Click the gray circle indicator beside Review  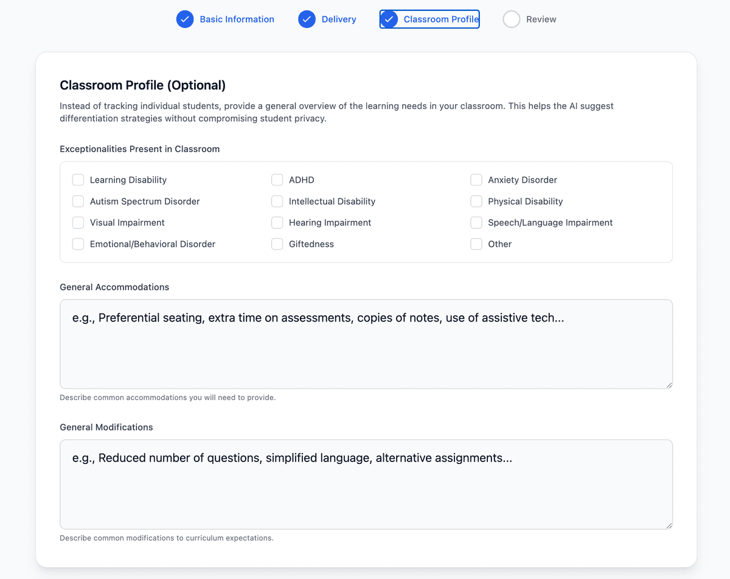point(511,19)
